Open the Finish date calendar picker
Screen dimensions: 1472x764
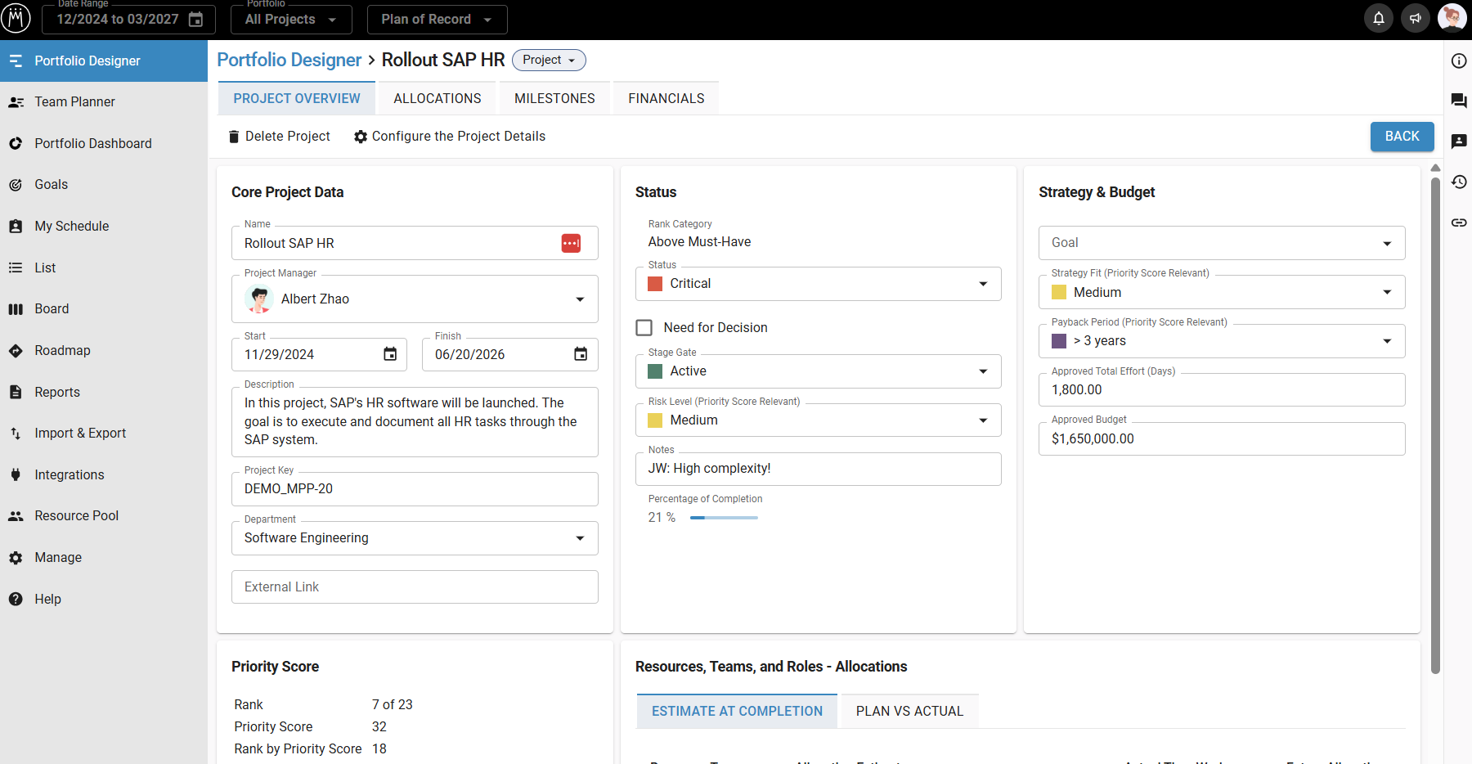click(581, 354)
